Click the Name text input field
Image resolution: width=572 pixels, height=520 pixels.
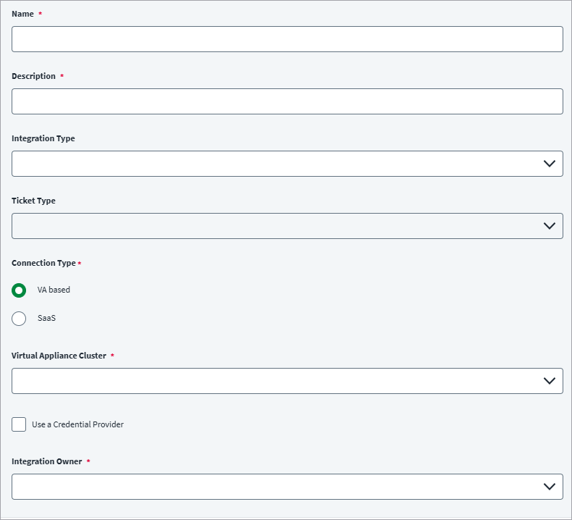pyautogui.click(x=287, y=39)
